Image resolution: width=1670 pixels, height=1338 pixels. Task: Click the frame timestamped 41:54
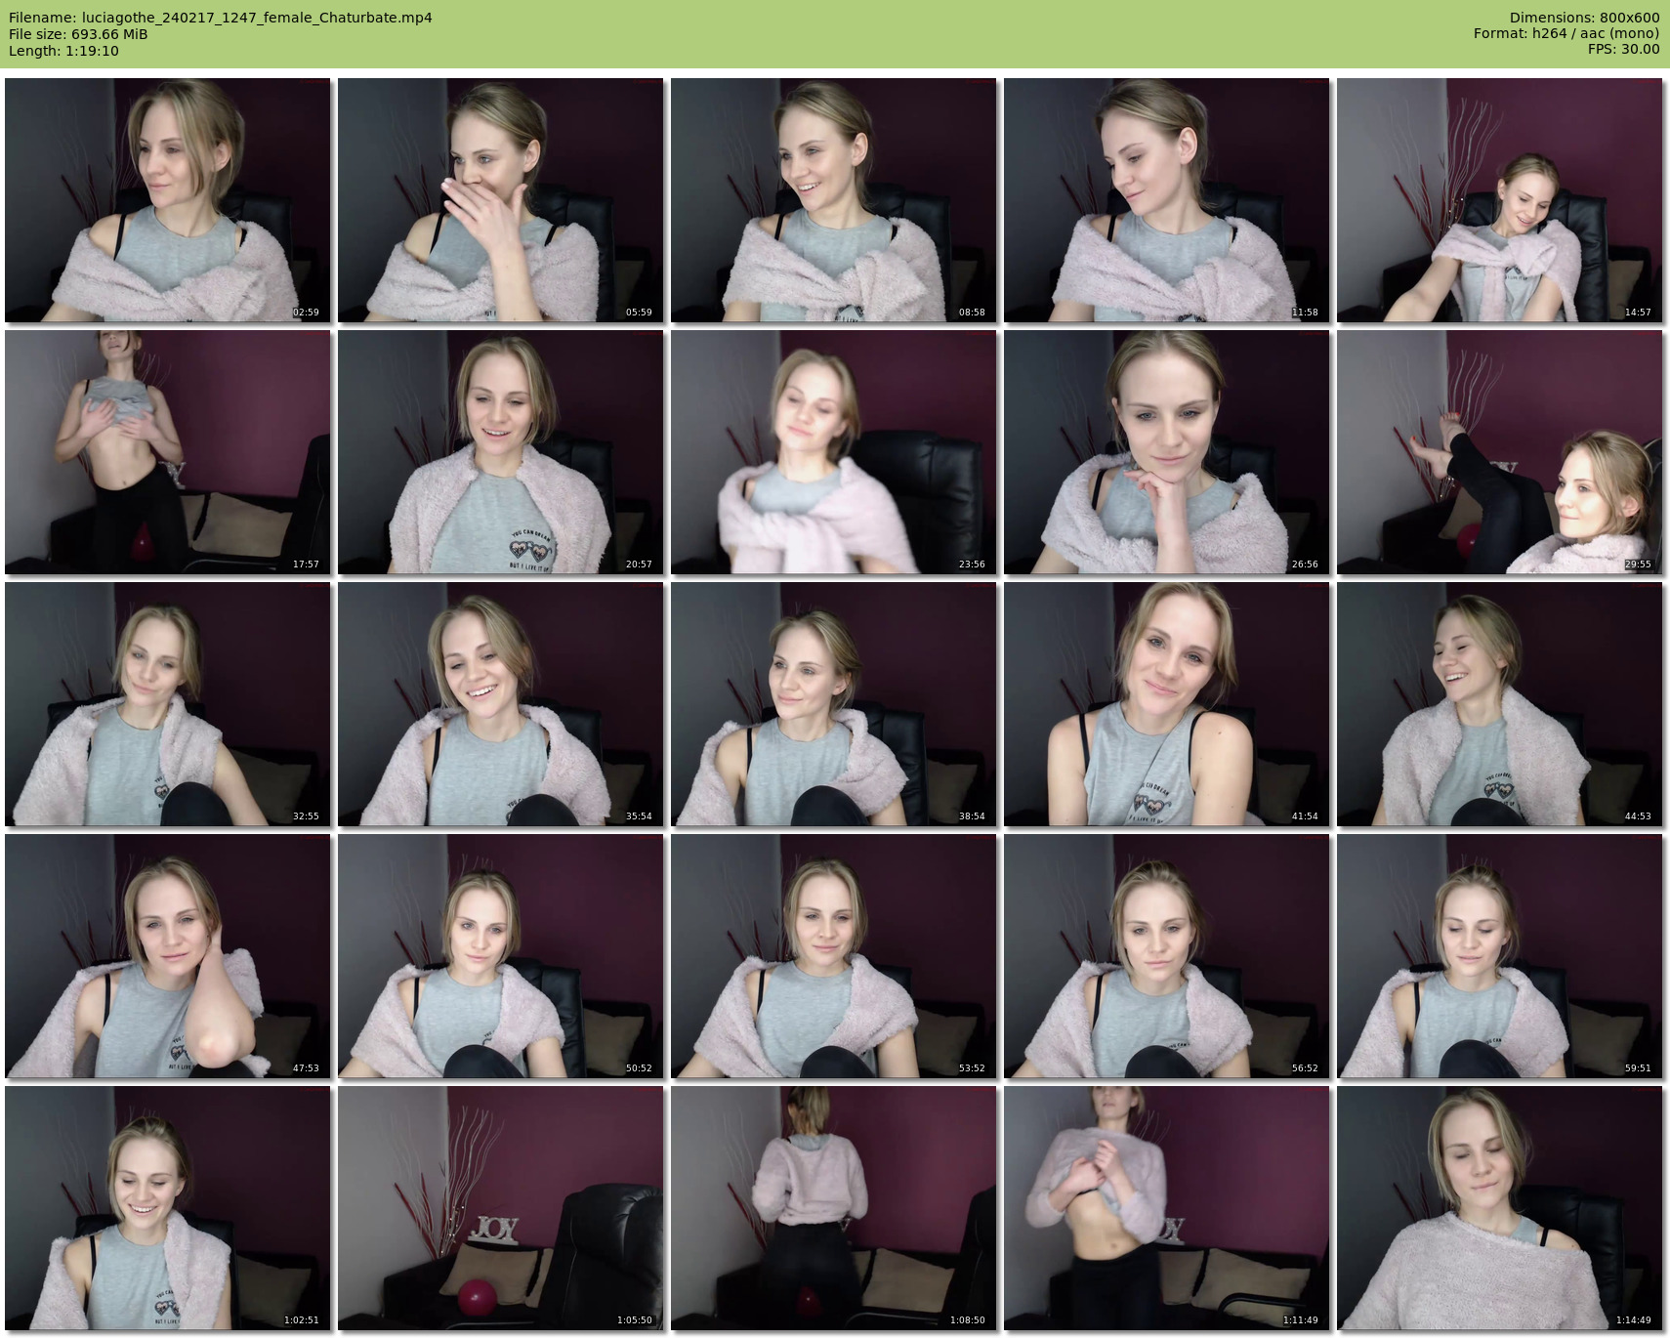click(x=1166, y=704)
